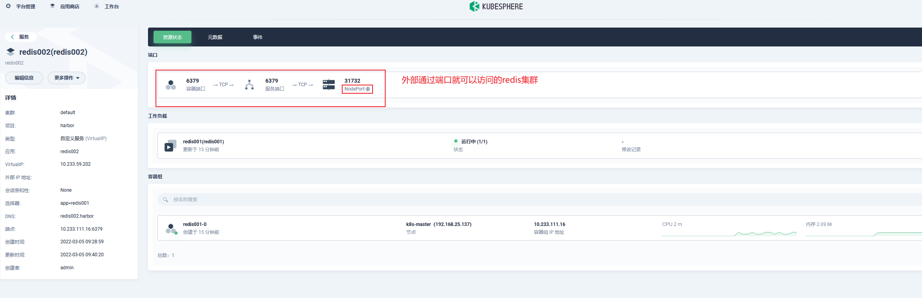This screenshot has height=298, width=922.
Task: Click the 应用 value redis002
Action: point(69,152)
